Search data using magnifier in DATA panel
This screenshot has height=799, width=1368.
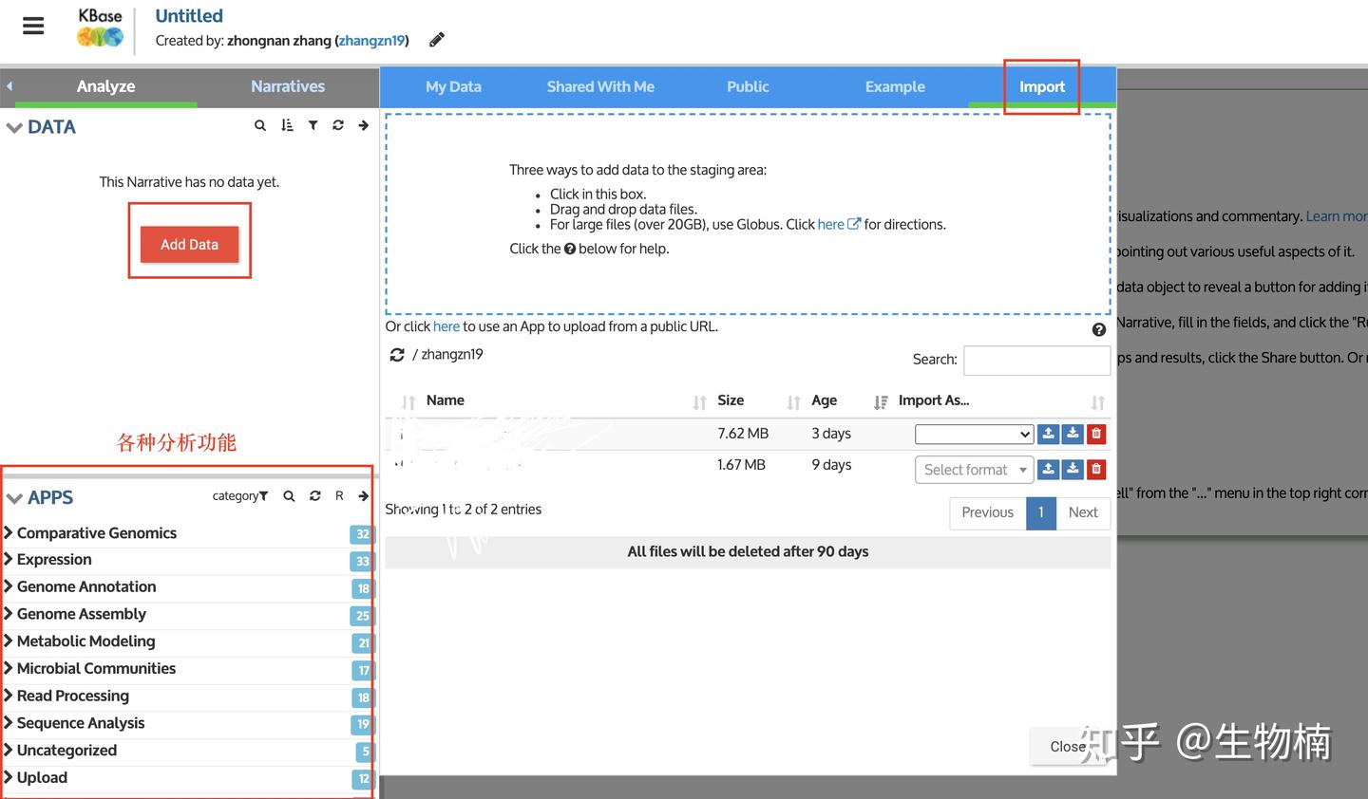tap(260, 125)
